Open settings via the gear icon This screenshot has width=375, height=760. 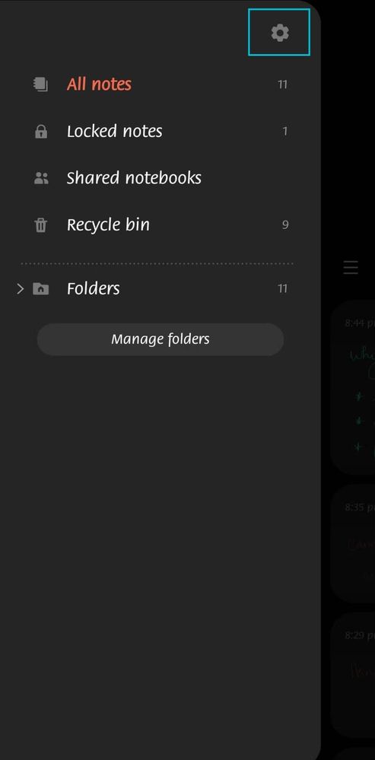point(280,33)
